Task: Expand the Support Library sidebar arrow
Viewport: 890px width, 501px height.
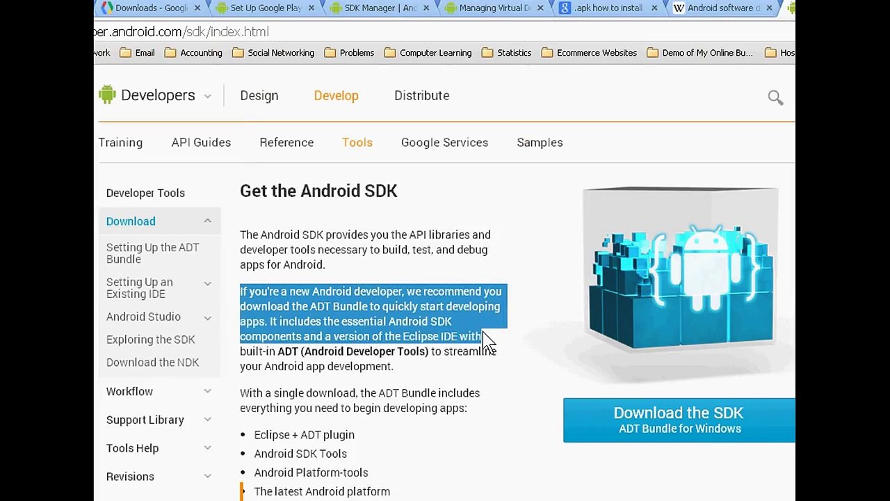Action: (x=207, y=420)
